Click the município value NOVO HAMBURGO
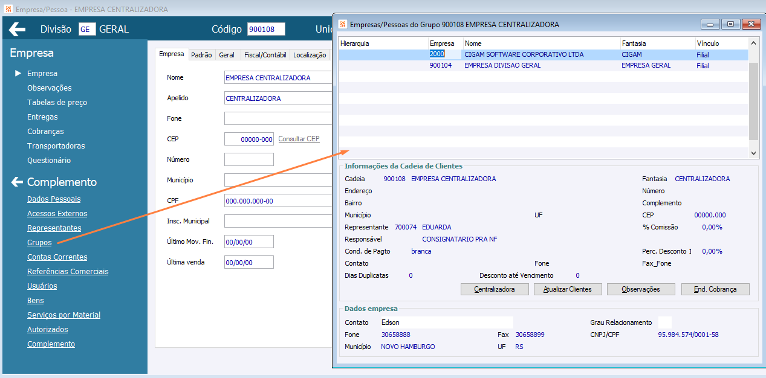766x378 pixels. pos(407,347)
